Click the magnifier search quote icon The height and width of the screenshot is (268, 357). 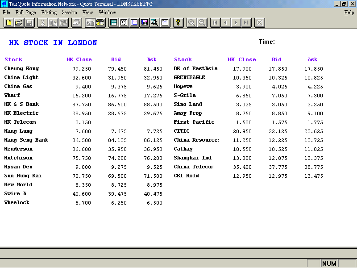155,23
